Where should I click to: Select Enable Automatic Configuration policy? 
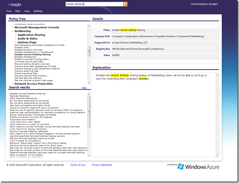[x=32, y=59]
